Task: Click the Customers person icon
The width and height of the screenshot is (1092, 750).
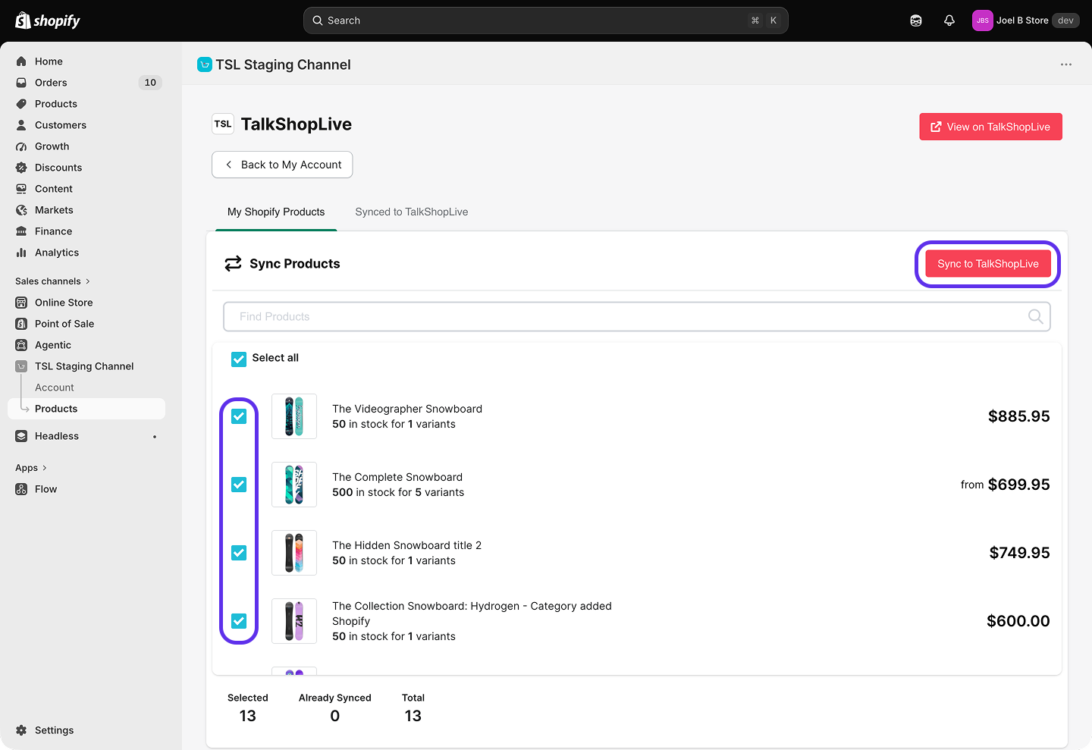Action: point(21,125)
